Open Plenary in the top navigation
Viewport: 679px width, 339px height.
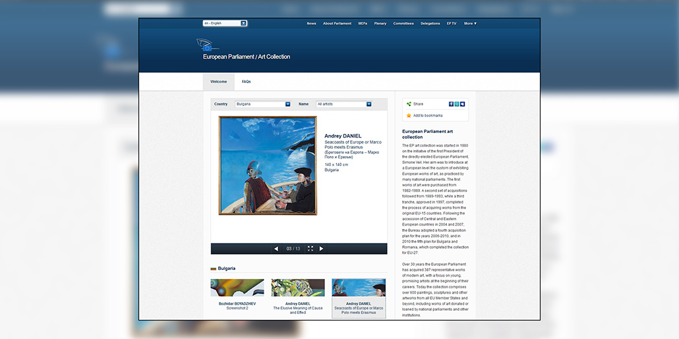tap(380, 23)
